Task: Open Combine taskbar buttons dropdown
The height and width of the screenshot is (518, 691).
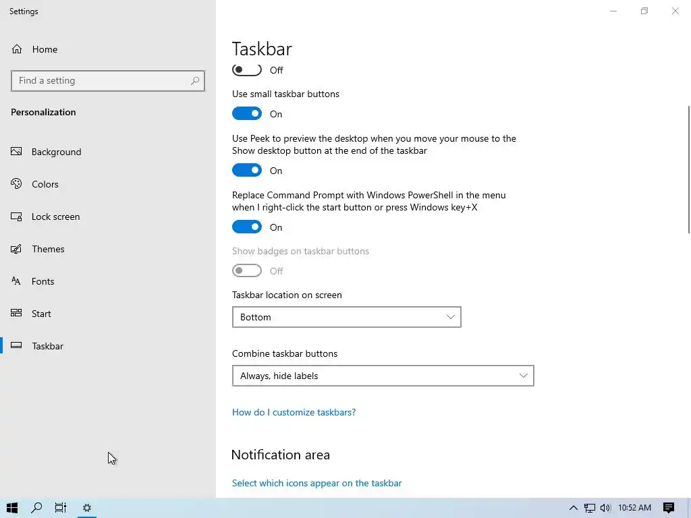Action: [x=383, y=376]
